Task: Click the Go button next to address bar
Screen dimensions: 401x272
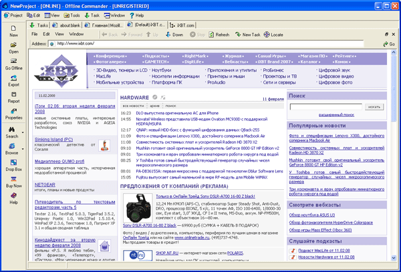Action: pos(389,44)
